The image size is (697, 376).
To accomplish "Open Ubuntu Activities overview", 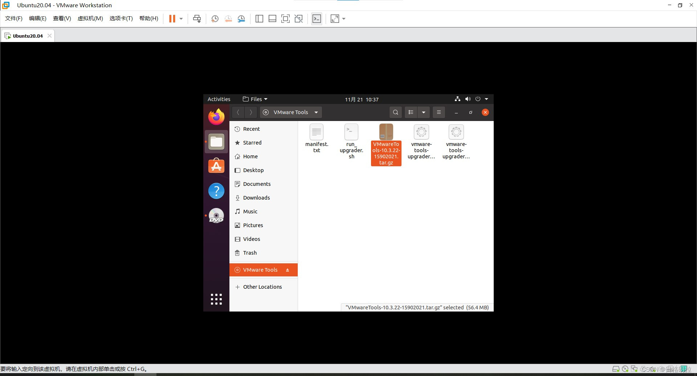I will pos(219,99).
